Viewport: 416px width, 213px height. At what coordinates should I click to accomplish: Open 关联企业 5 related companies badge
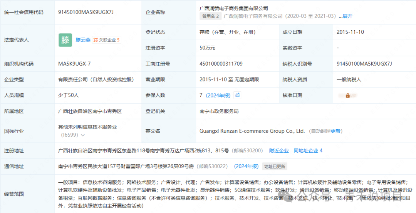107,40
